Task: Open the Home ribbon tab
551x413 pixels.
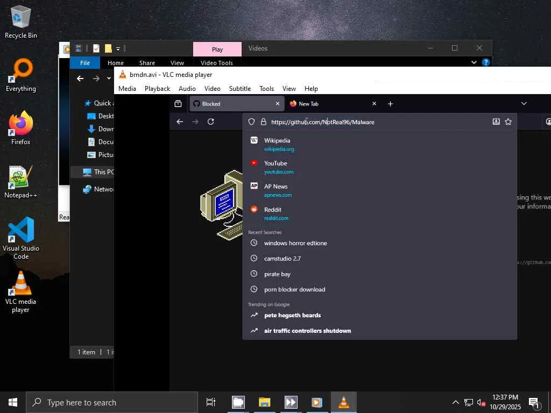Action: tap(116, 63)
